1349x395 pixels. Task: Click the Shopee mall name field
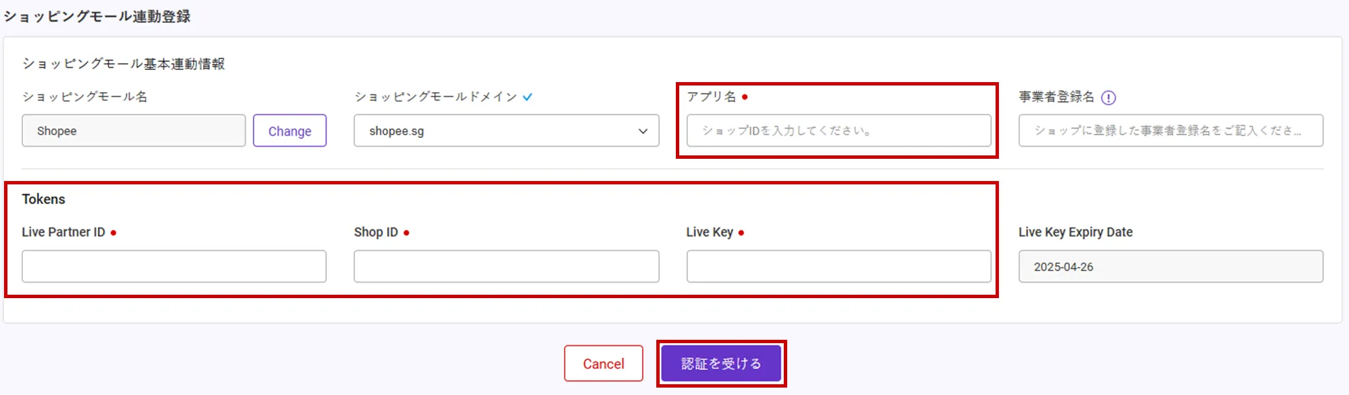[x=134, y=131]
